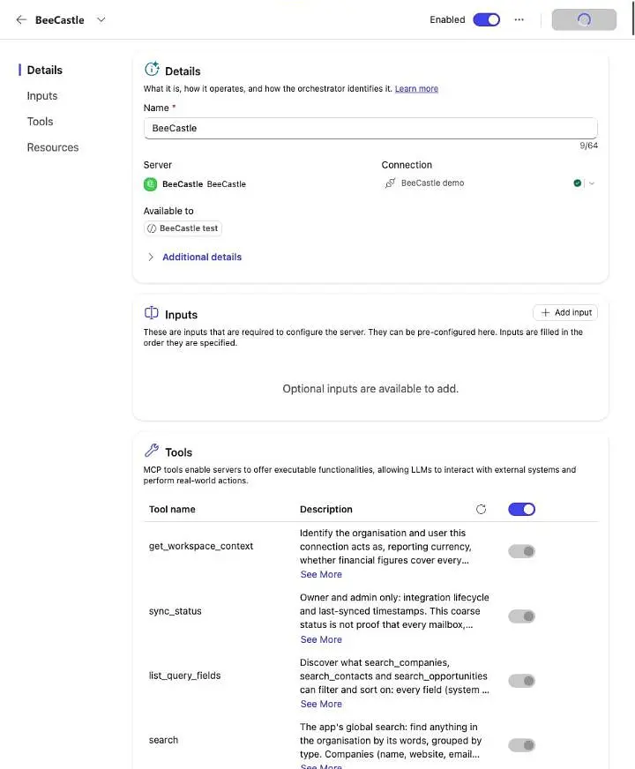Jump to Tools in the left navigation

pos(41,122)
